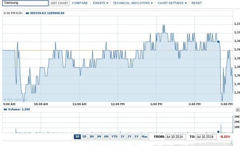
Task: Click the 30K volume axis label
Action: tap(237, 117)
